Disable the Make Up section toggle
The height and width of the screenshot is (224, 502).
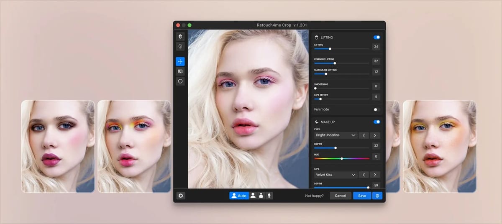tap(376, 122)
